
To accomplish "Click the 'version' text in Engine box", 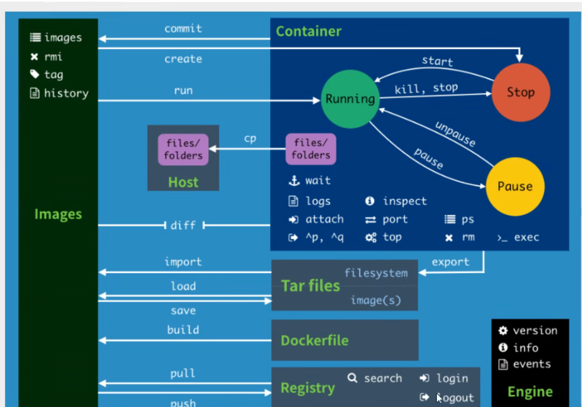I will click(x=535, y=331).
